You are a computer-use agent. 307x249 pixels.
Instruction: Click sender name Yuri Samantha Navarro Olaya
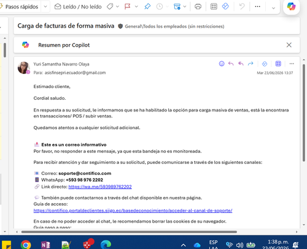[61, 64]
